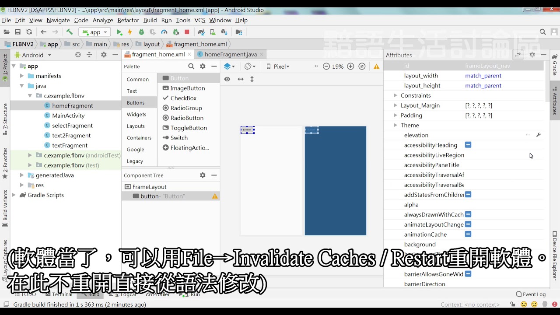Open the Refactor menu

(x=128, y=20)
